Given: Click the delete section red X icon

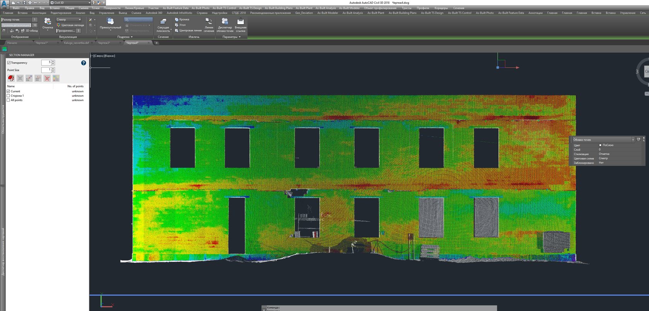Looking at the screenshot, I should coord(47,78).
